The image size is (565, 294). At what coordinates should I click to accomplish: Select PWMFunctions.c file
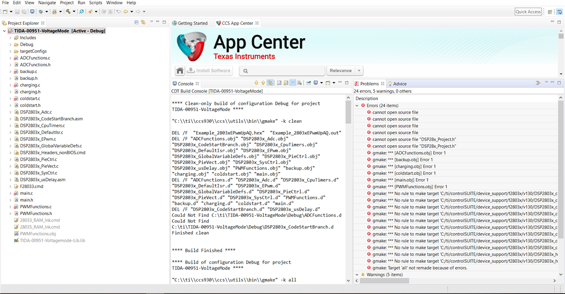(x=35, y=207)
